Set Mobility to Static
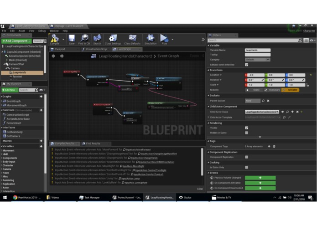The height and width of the screenshot is (225, 317). click(x=254, y=90)
